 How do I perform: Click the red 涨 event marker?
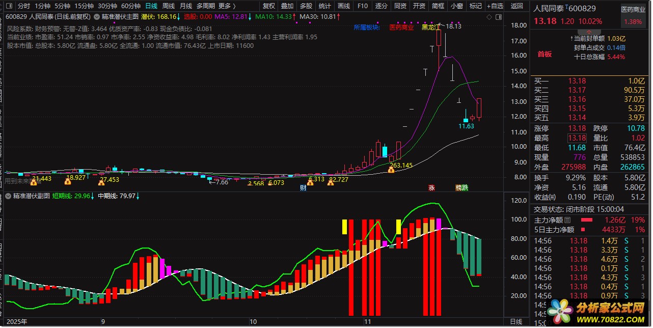[x=432, y=188]
